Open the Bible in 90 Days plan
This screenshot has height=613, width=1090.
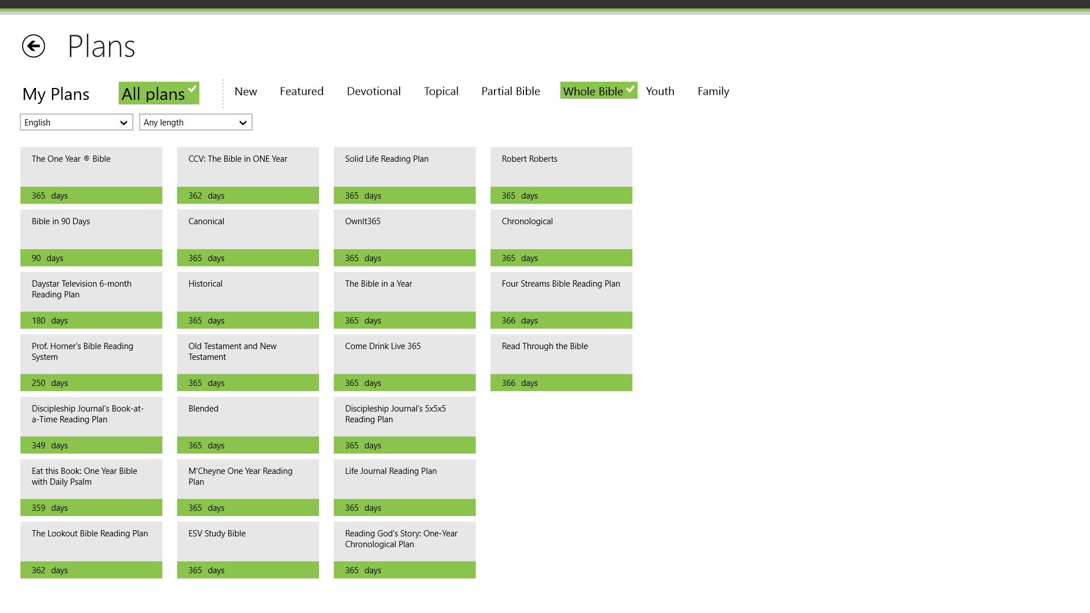click(91, 237)
